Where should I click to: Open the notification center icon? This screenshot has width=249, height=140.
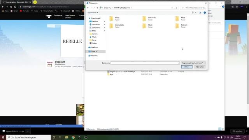[x=245, y=137]
